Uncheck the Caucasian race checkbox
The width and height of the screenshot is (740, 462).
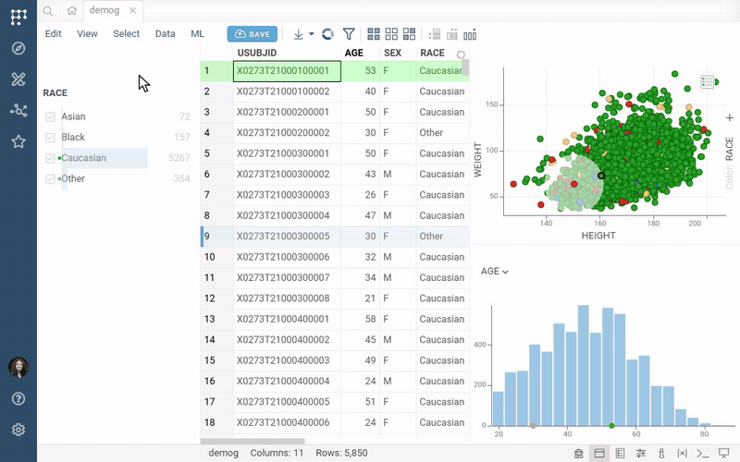(x=50, y=158)
